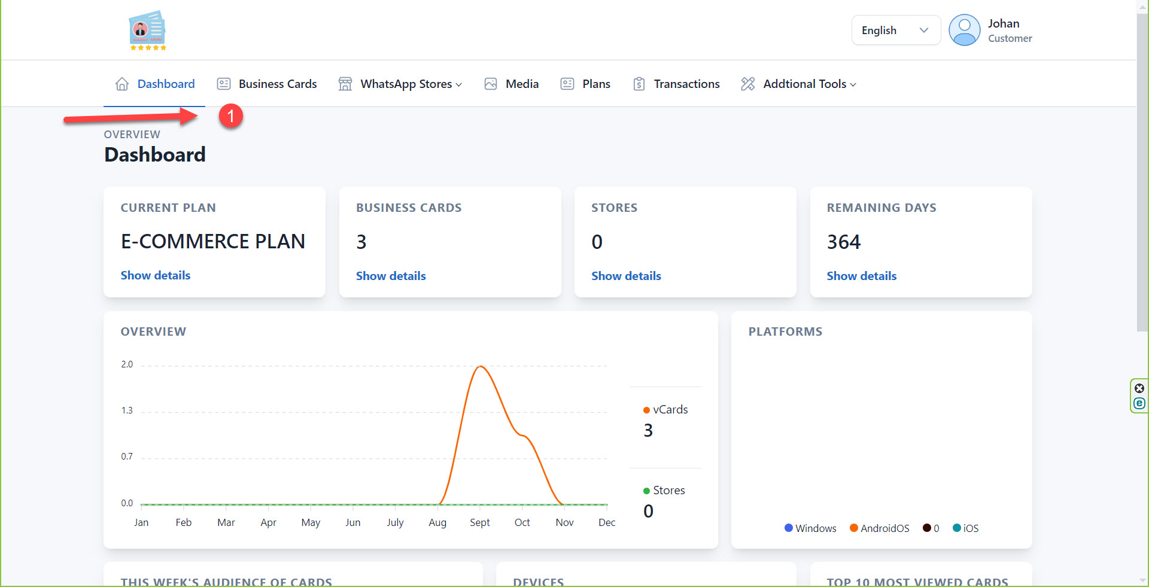
Task: Open the English language dropdown
Action: pyautogui.click(x=895, y=31)
